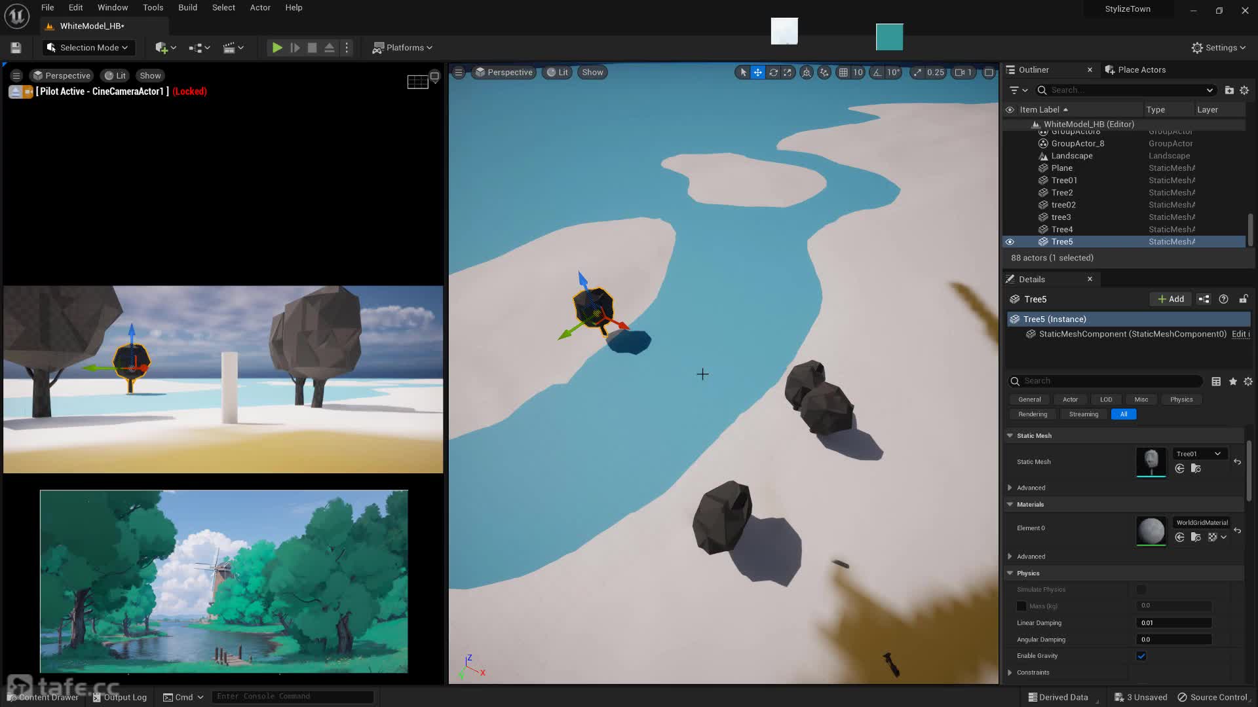Open the Edit menu

[x=76, y=8]
